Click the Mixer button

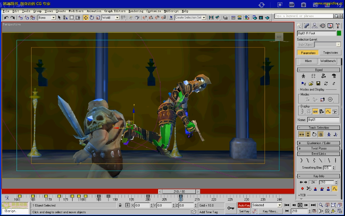[x=308, y=61]
